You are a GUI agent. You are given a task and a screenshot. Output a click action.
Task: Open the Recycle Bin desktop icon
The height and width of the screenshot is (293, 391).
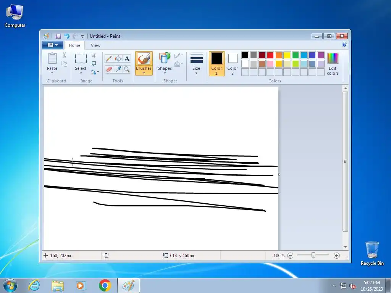click(x=372, y=253)
